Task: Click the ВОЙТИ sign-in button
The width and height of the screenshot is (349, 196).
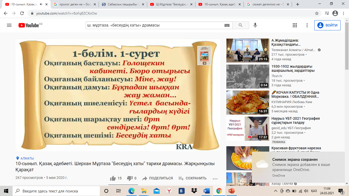Action: coord(327,25)
